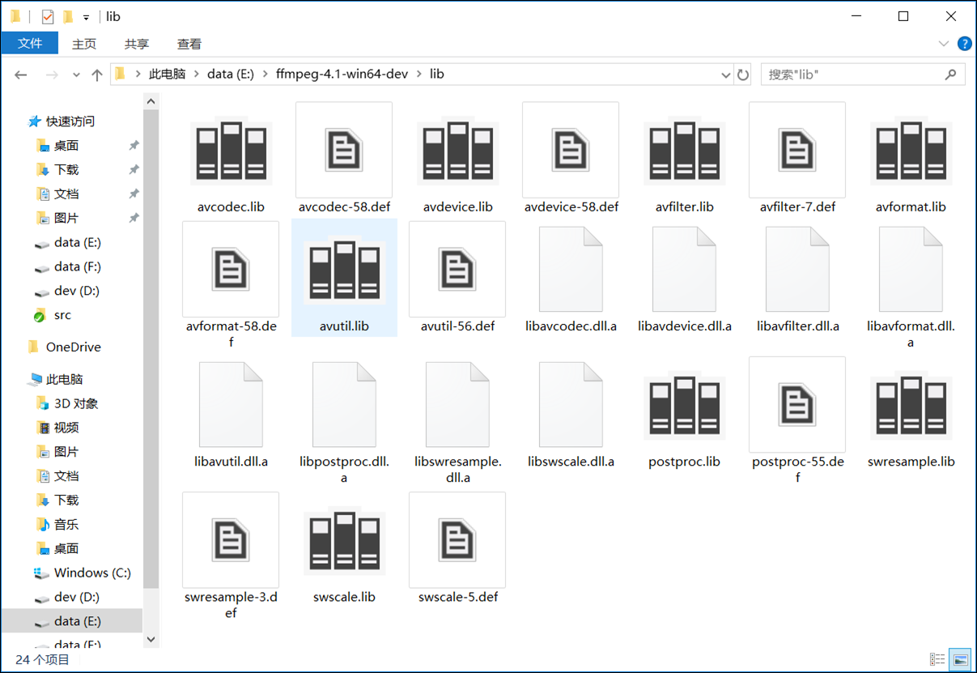The image size is (977, 673).
Task: Switch to the 共享 ribbon tab
Action: [x=137, y=44]
